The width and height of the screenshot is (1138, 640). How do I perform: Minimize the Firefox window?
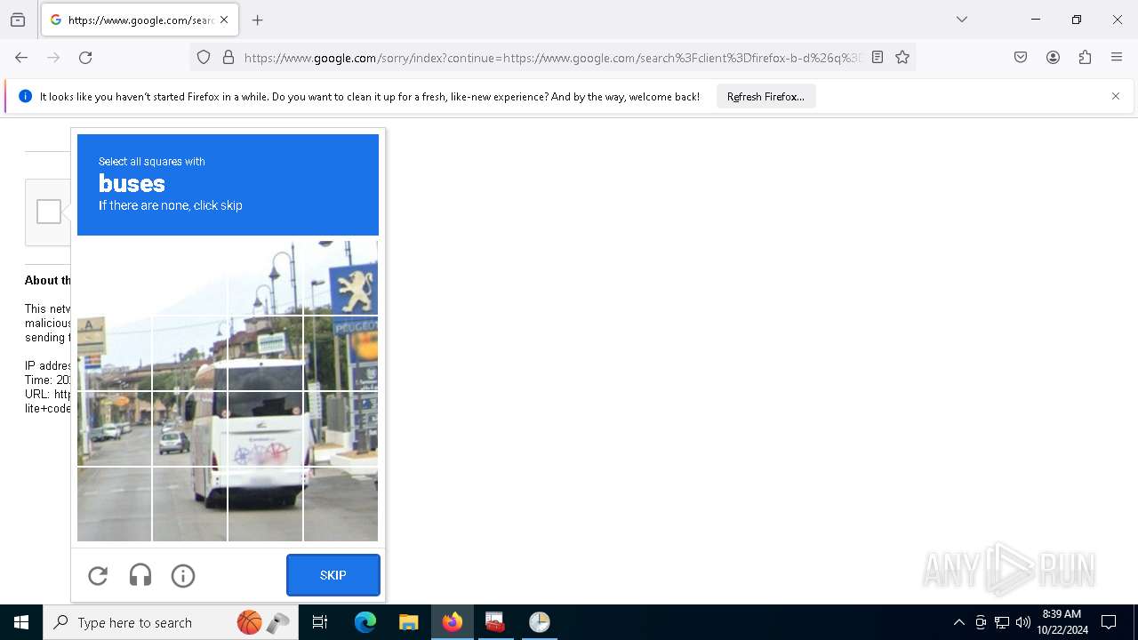(1036, 20)
